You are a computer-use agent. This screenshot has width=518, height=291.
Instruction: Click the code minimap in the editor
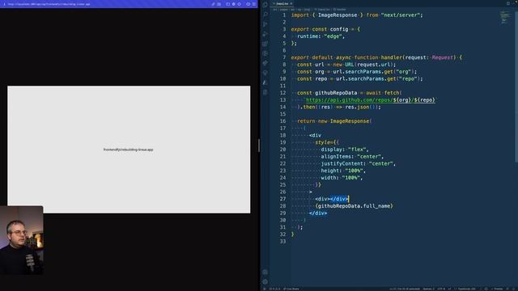click(504, 17)
